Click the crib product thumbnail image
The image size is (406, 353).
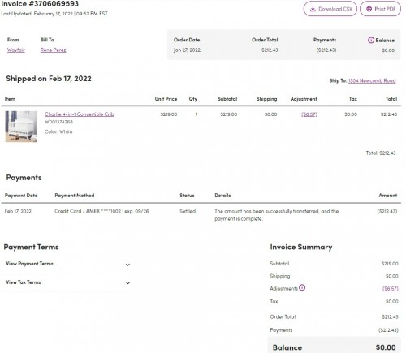tap(21, 127)
